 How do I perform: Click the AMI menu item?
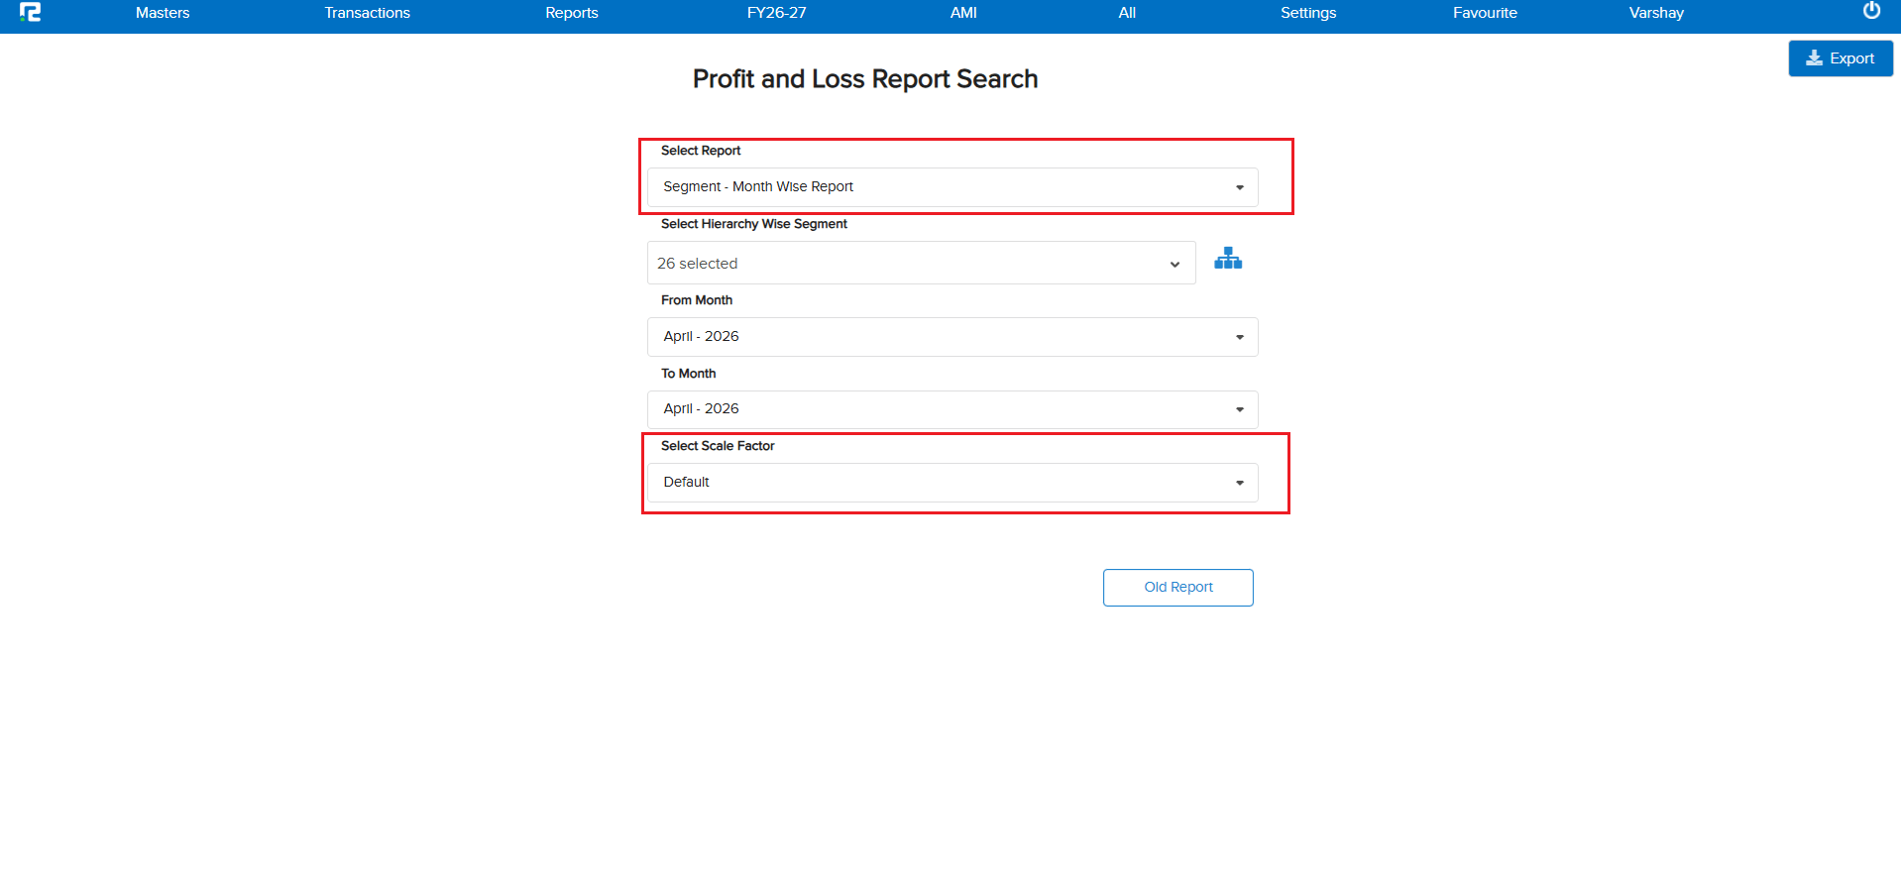click(x=963, y=13)
